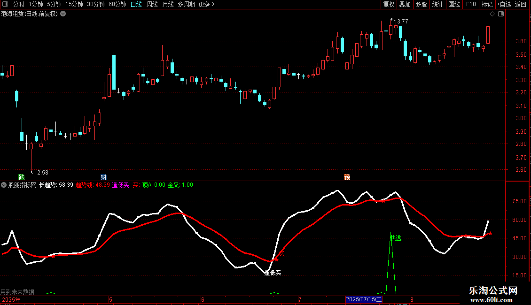531x305 pixels.
Task: Click the 75.00 indicator axis label
Action: point(519,201)
